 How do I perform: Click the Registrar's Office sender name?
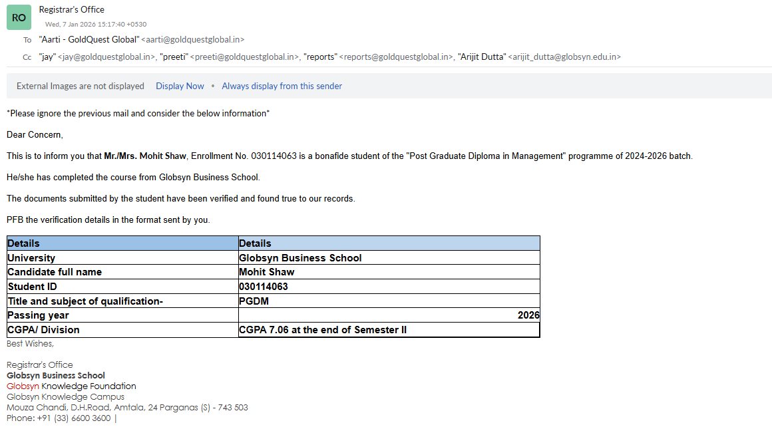point(71,9)
